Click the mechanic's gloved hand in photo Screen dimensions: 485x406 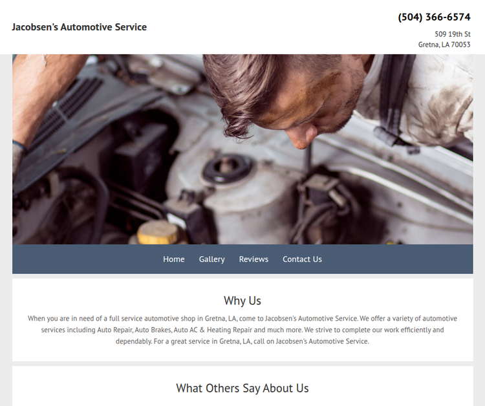(x=18, y=159)
